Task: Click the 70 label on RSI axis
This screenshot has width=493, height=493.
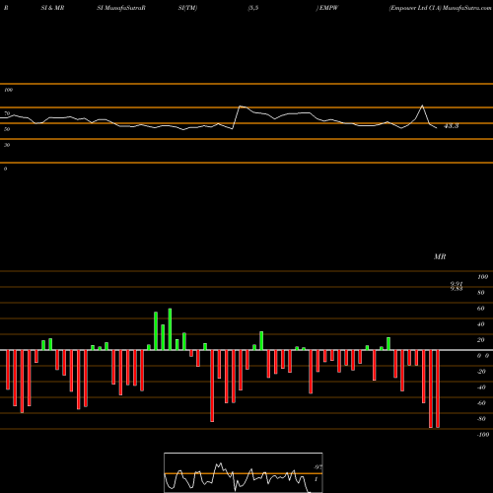Action: (x=7, y=113)
